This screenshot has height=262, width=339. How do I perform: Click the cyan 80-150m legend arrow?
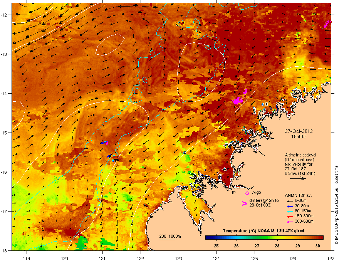[290, 211]
